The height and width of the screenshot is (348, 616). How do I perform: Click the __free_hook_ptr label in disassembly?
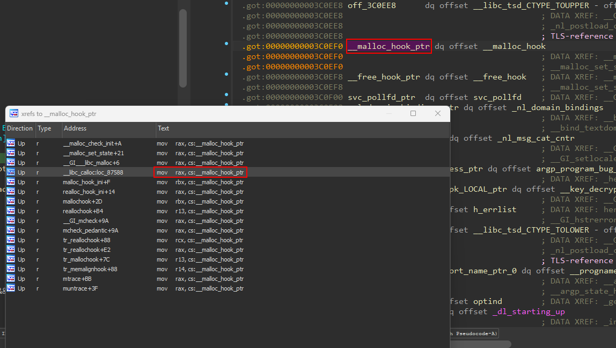tap(384, 77)
